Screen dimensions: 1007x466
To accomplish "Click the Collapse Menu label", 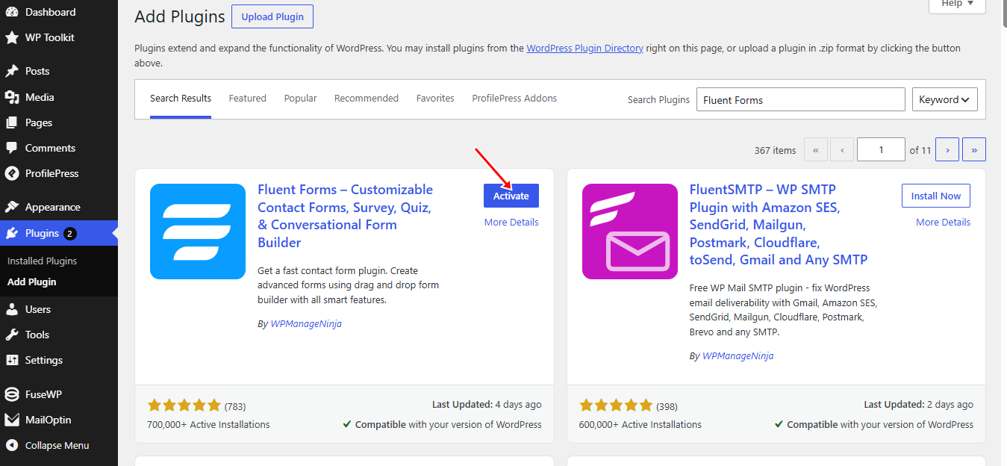I will 57,445.
